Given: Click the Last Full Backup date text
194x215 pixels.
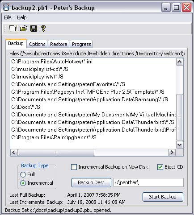Looking at the screenshot, I should click(94, 195).
